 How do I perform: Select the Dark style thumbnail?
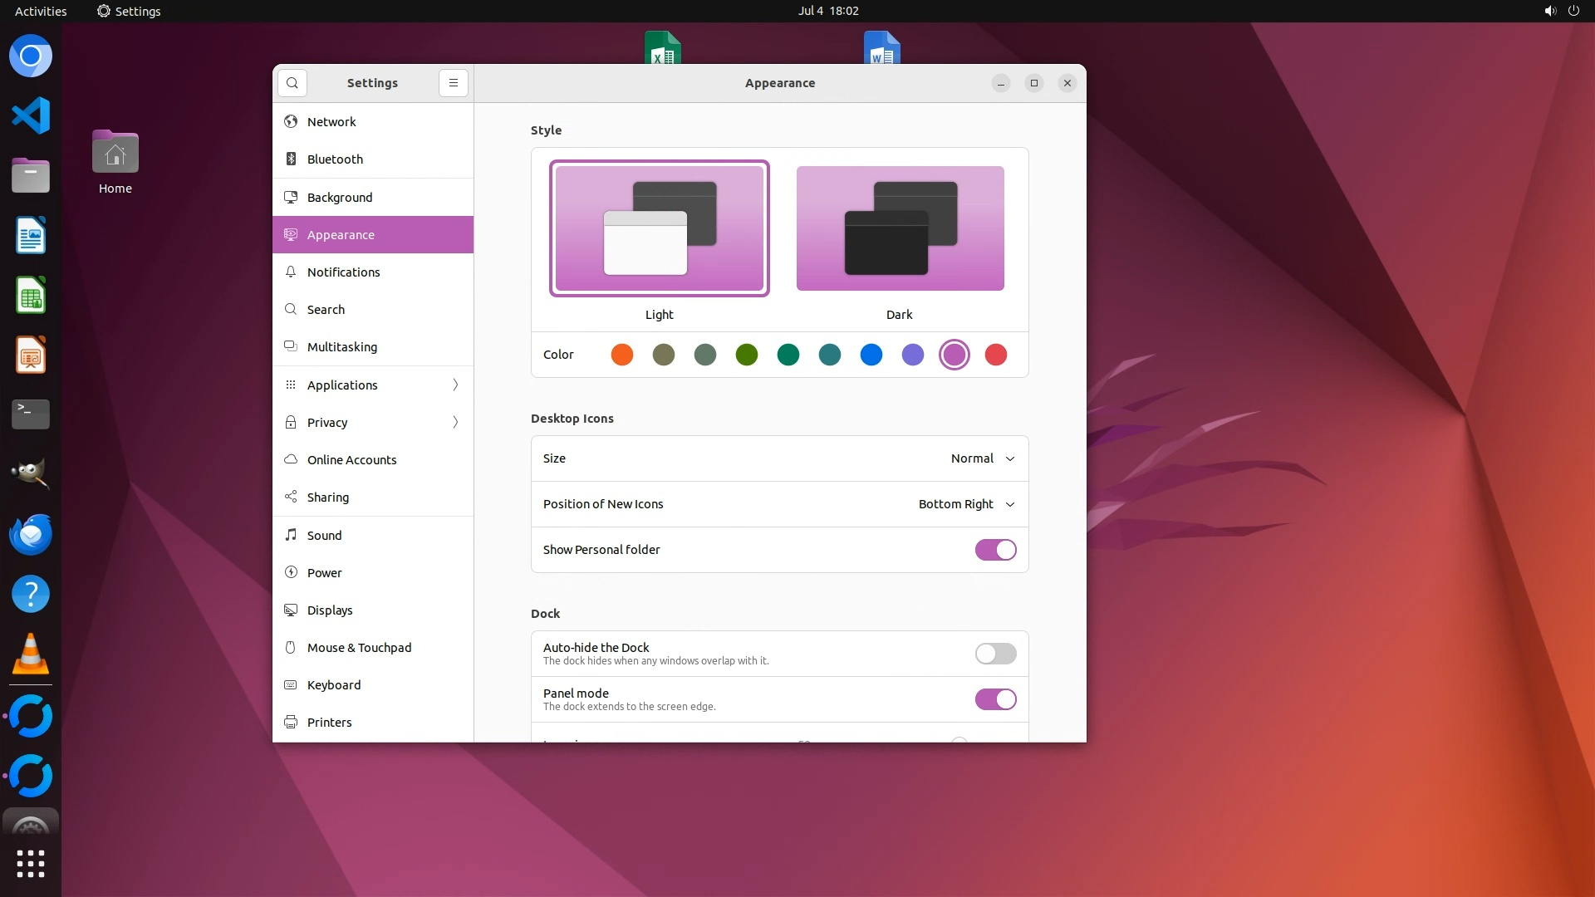900,228
